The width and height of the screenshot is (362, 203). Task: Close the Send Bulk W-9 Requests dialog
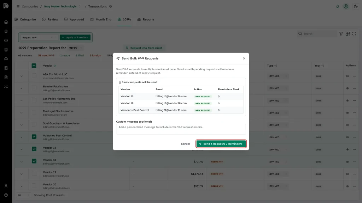coord(244,59)
